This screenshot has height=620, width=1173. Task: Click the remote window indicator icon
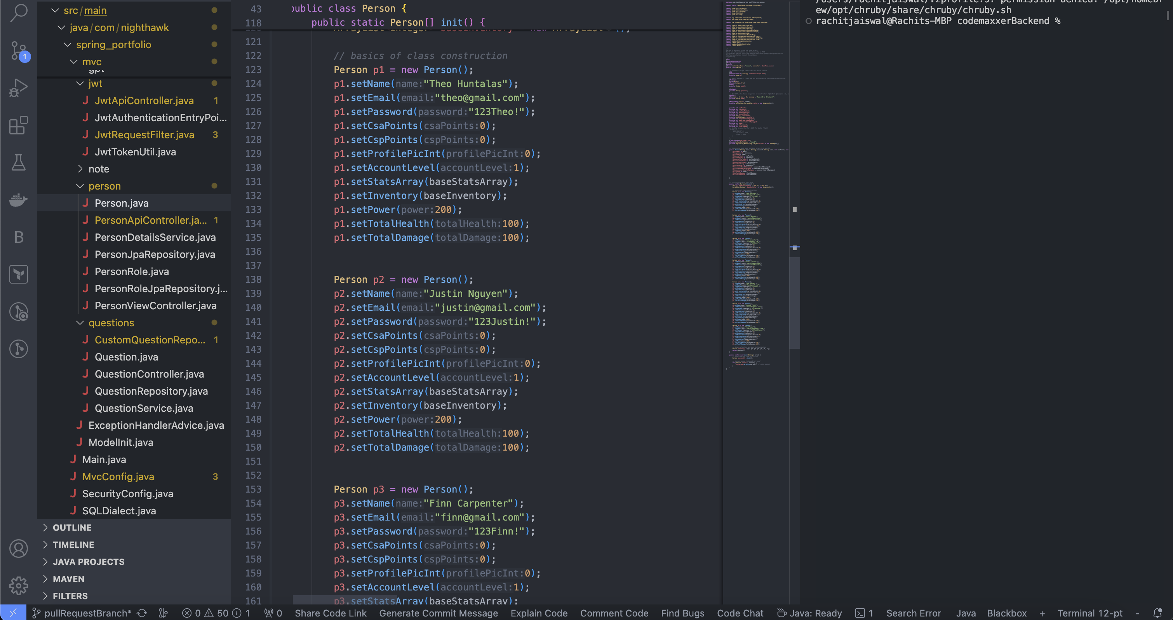click(x=13, y=613)
